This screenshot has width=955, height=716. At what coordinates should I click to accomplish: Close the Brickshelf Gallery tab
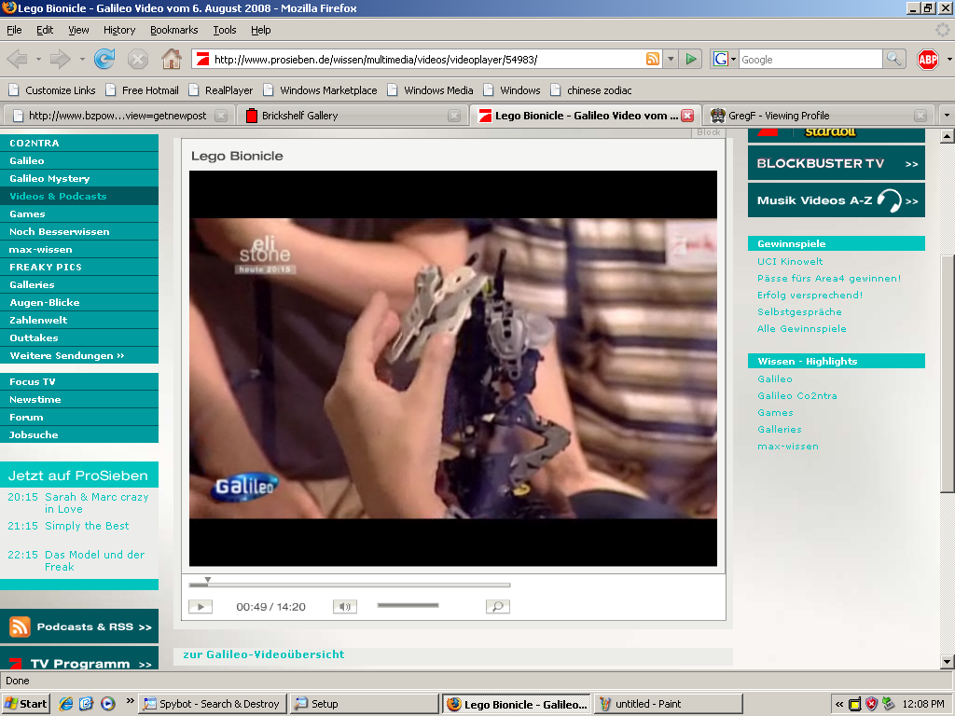click(454, 116)
